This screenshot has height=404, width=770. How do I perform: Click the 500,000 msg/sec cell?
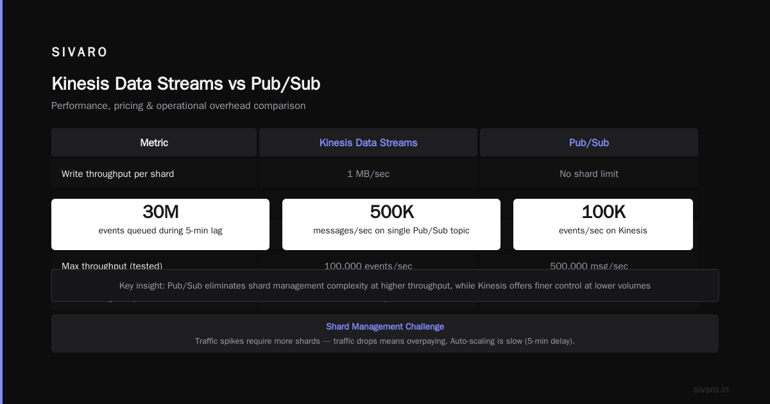tap(589, 265)
